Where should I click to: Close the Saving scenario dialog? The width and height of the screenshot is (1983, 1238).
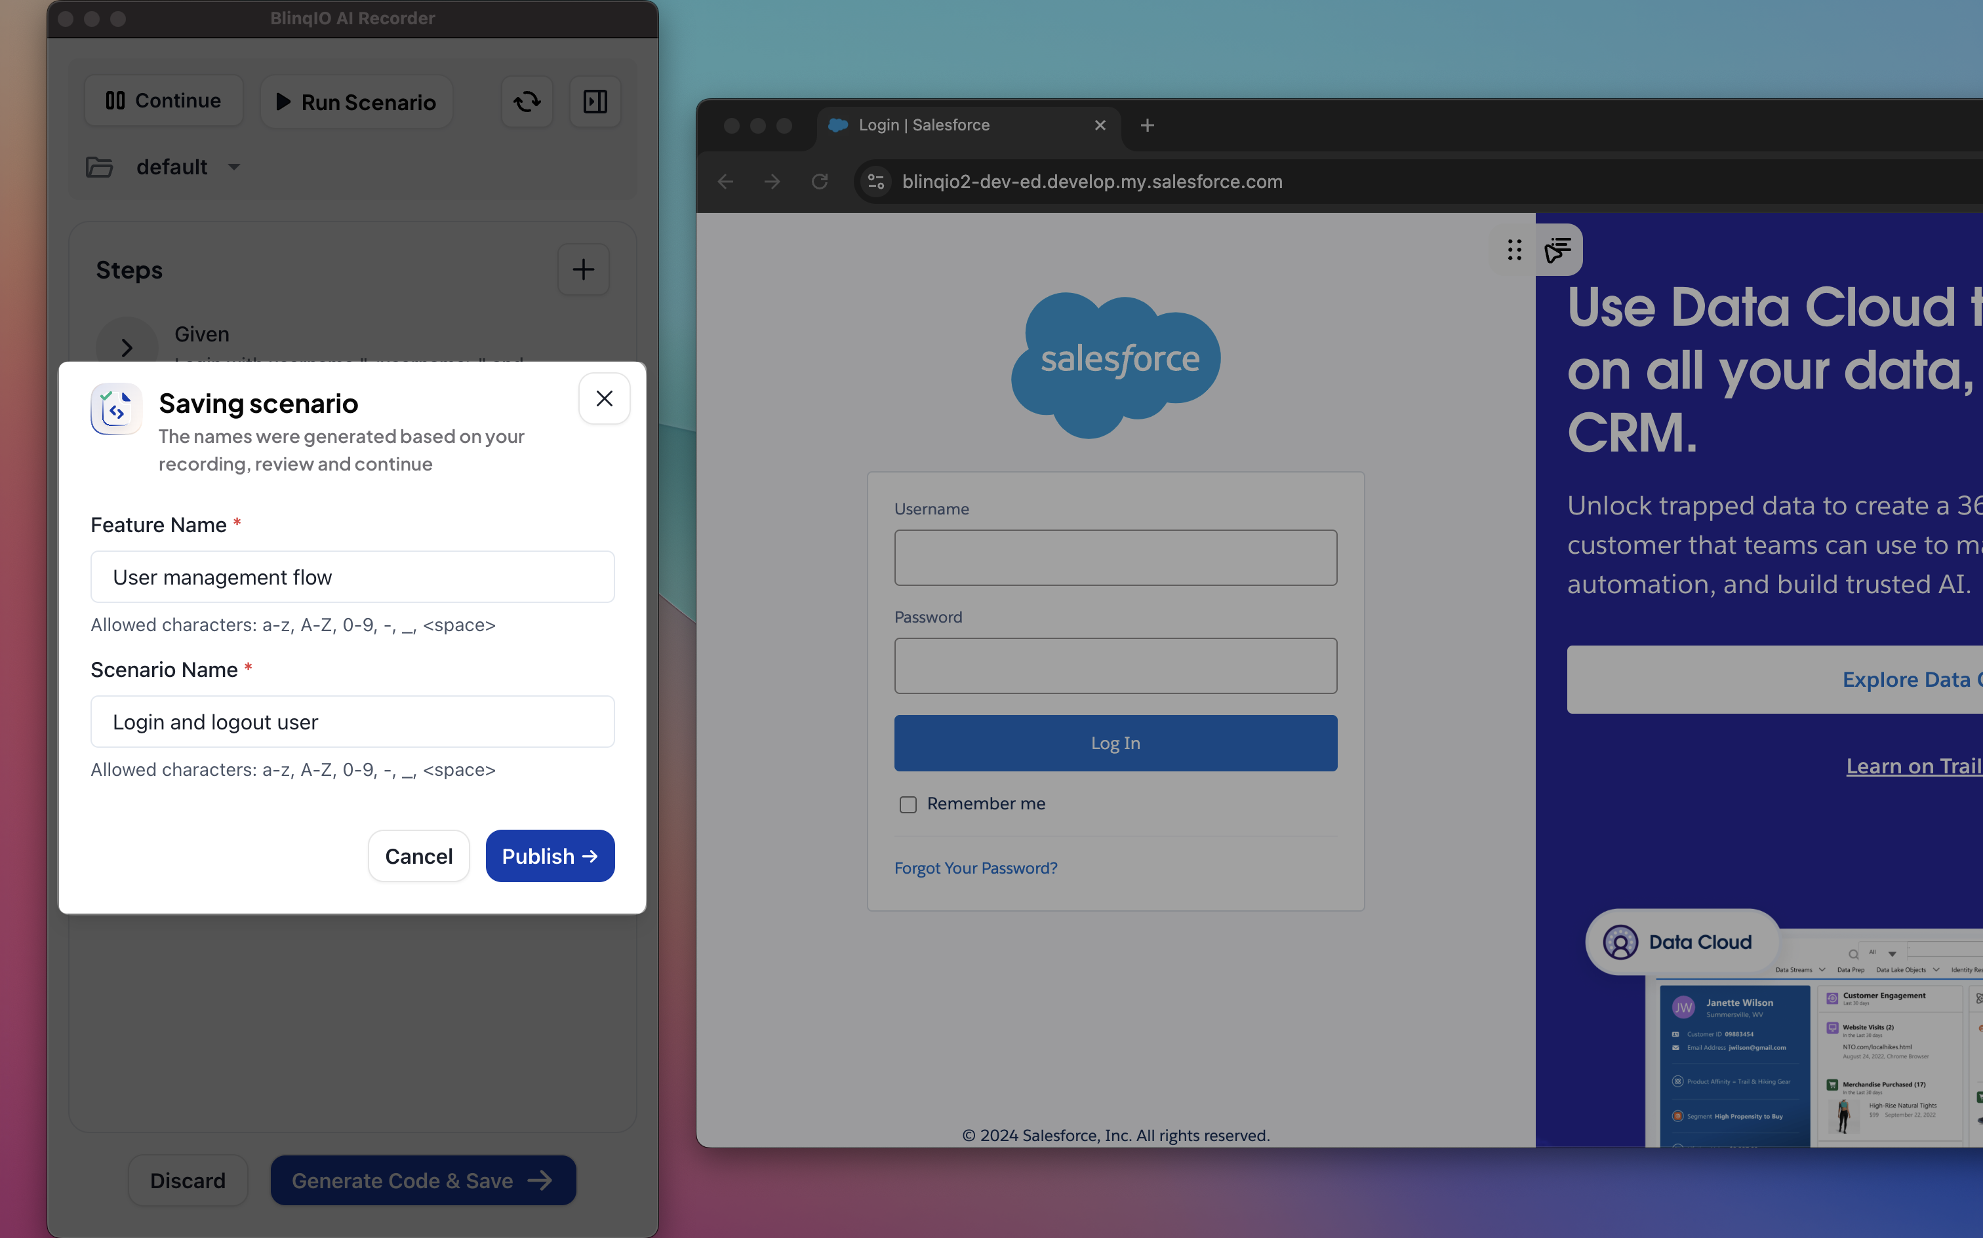pyautogui.click(x=605, y=398)
